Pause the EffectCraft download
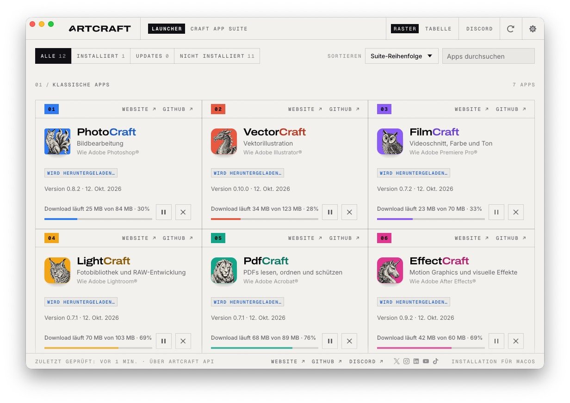Screen dimensions: 570x403 point(496,341)
